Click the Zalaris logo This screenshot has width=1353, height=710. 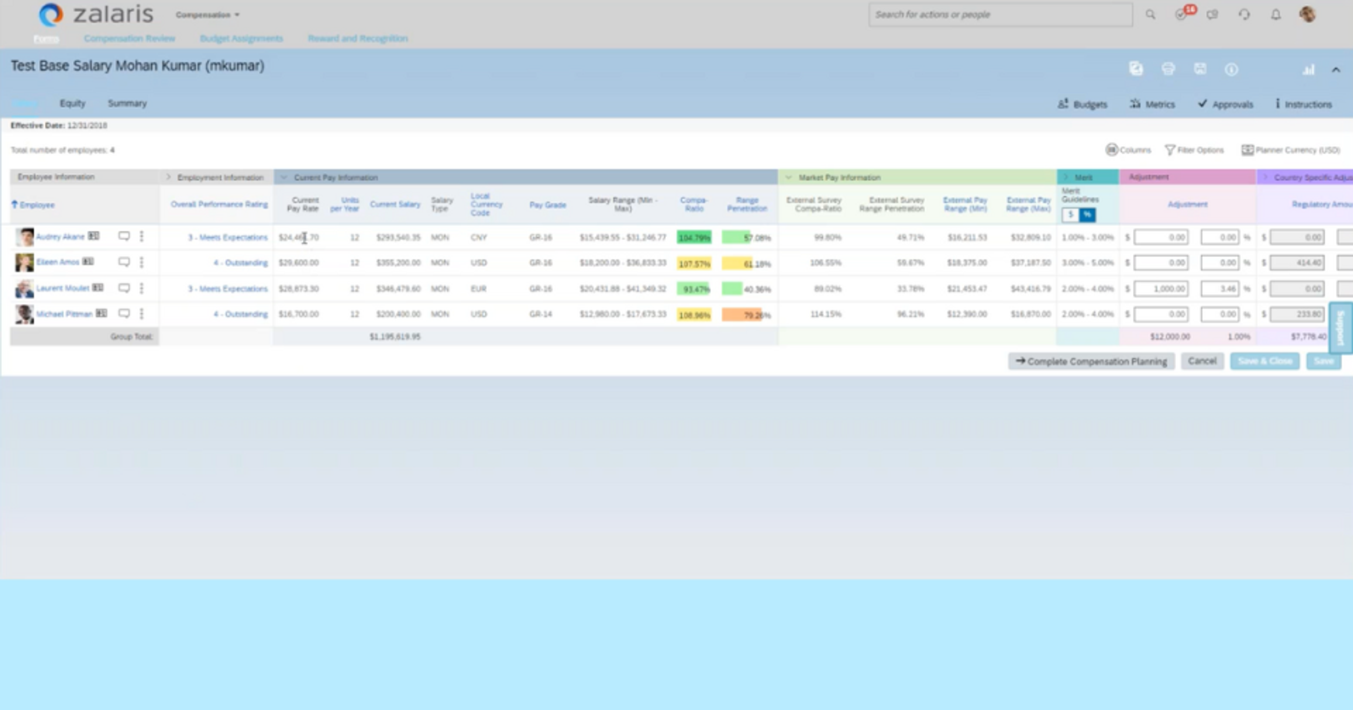96,14
